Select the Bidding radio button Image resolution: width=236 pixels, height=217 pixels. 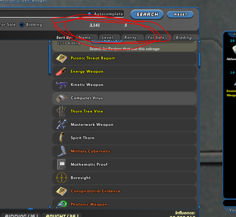[x=22, y=25]
